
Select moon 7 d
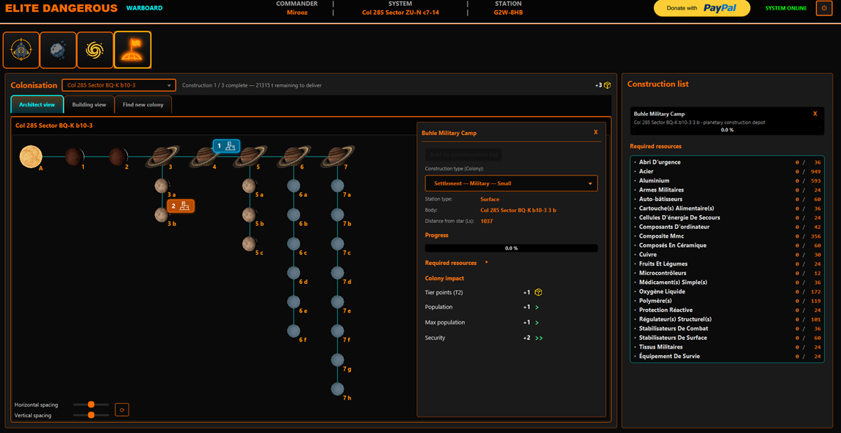337,273
